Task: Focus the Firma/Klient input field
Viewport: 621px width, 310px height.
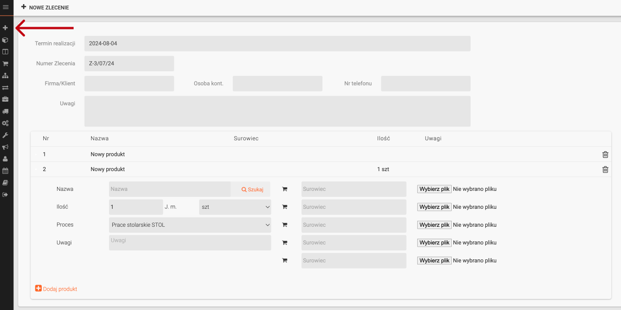Action: 129,84
